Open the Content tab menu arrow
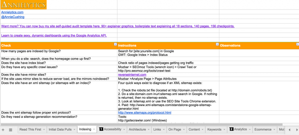This screenshot has height=135, width=299. 203,129
